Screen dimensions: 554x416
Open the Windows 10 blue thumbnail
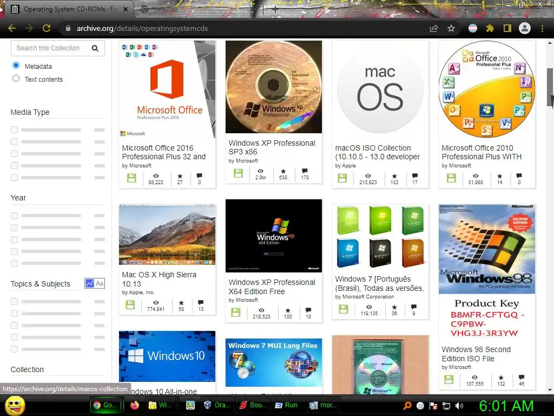[x=167, y=356]
